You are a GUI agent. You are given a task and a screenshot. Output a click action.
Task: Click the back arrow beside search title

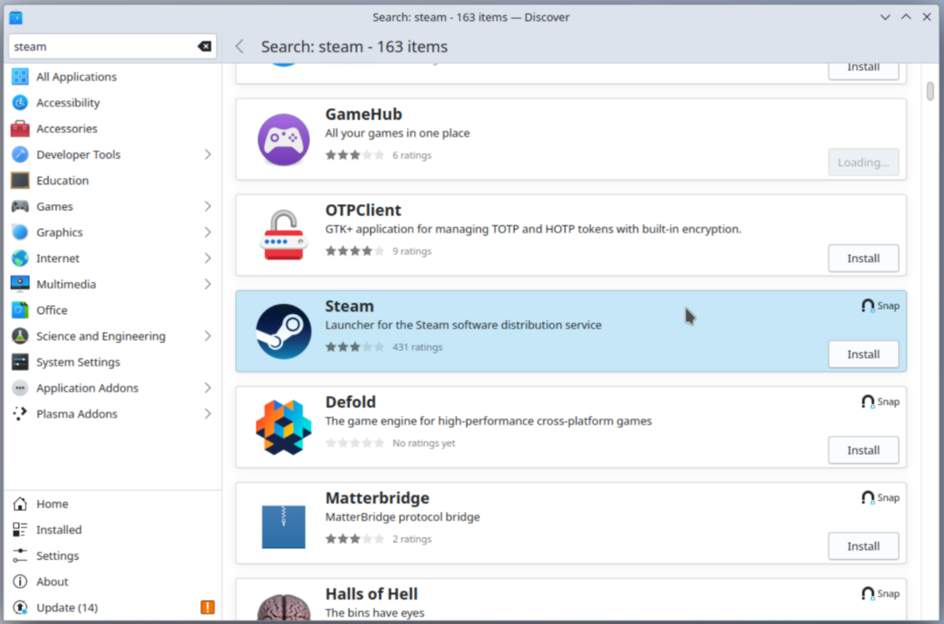240,47
